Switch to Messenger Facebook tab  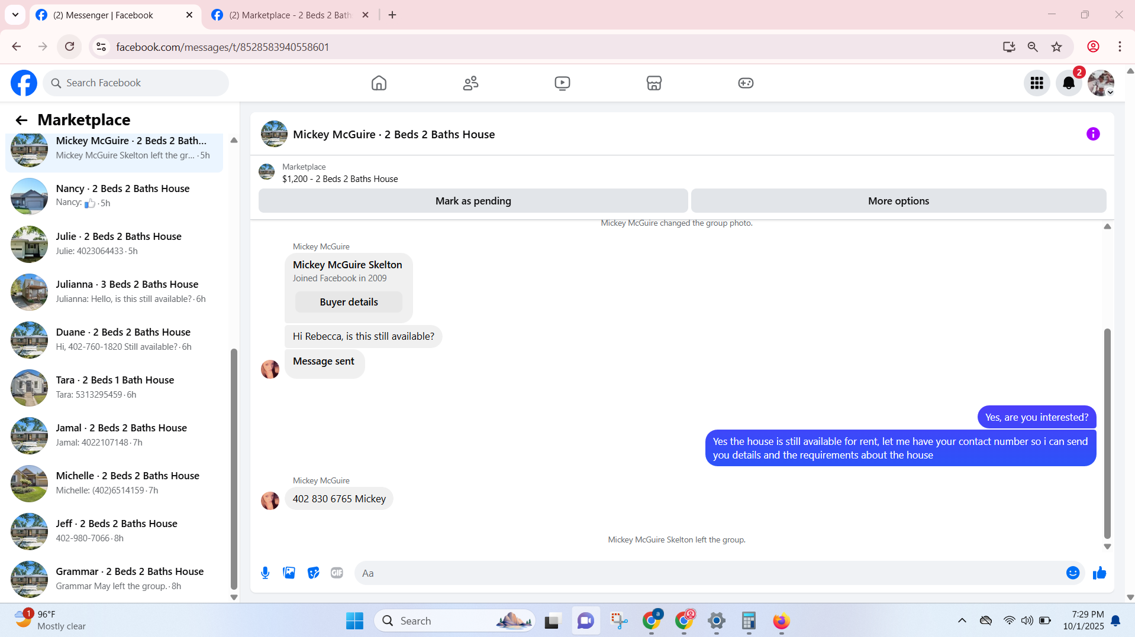(115, 15)
